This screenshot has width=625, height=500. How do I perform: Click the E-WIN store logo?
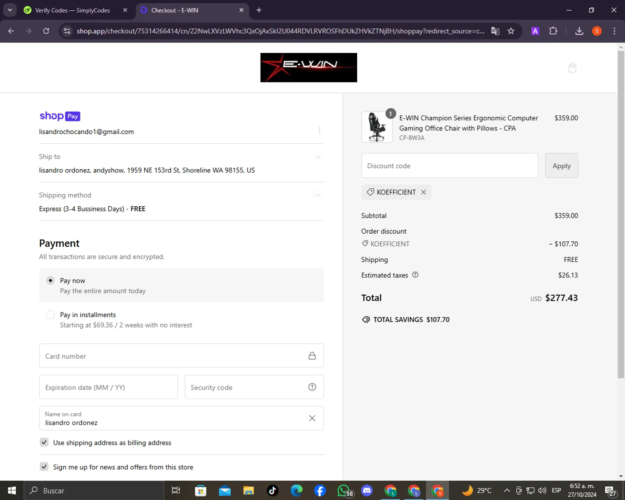[x=309, y=67]
